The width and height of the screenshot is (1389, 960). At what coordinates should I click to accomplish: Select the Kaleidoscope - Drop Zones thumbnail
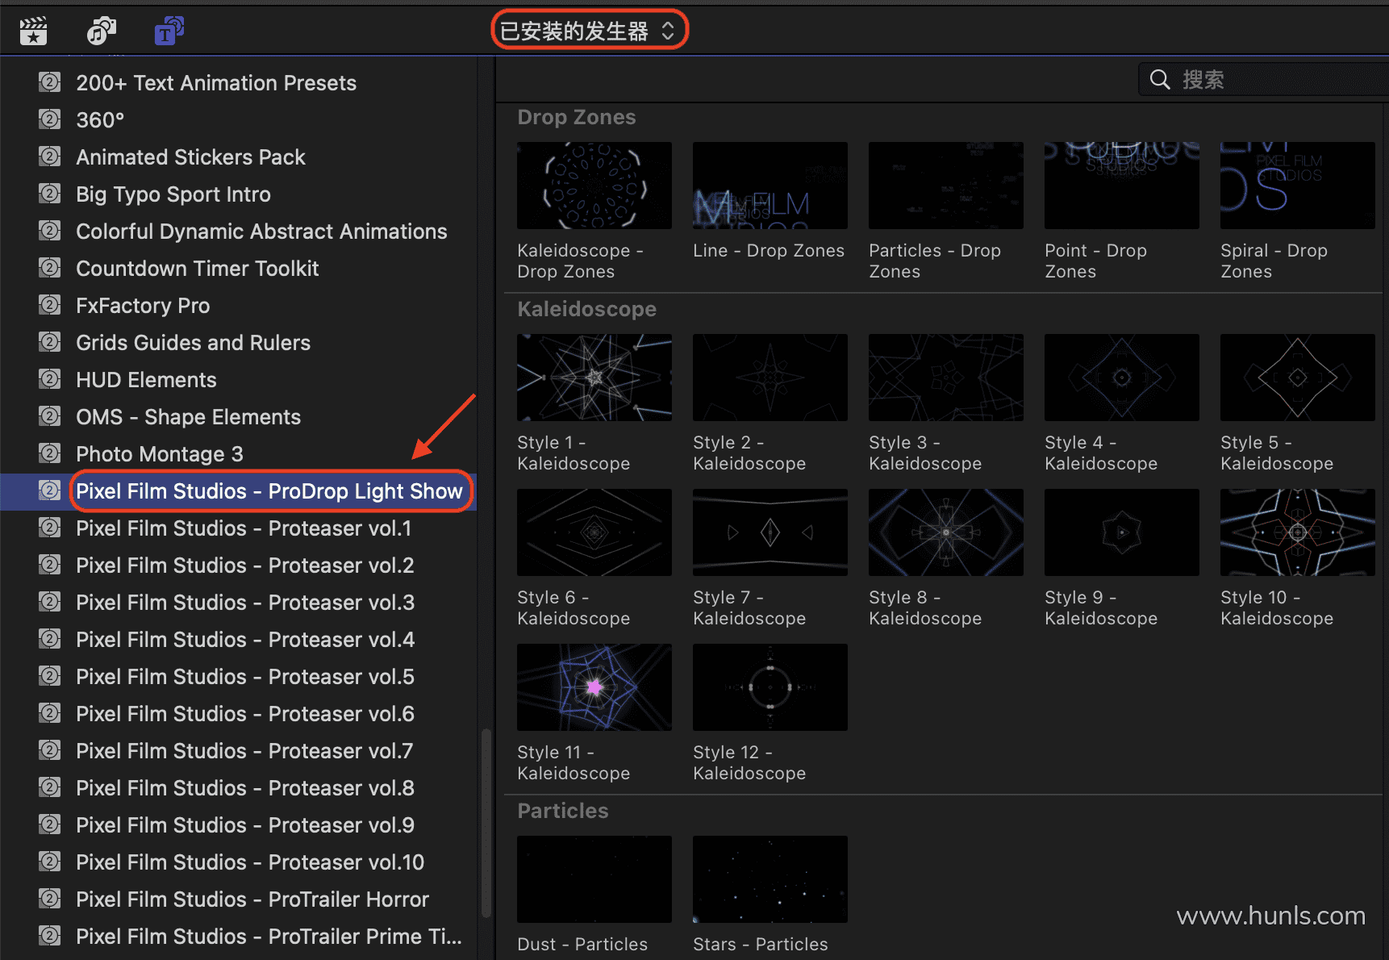coord(594,186)
